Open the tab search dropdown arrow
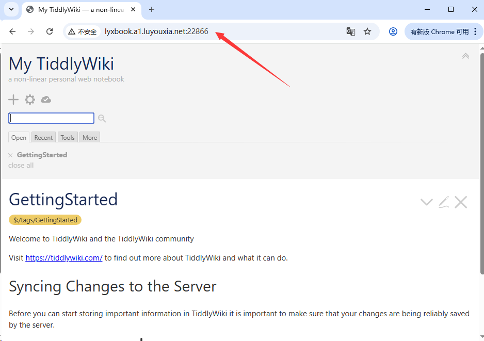This screenshot has height=341, width=484. (x=11, y=9)
